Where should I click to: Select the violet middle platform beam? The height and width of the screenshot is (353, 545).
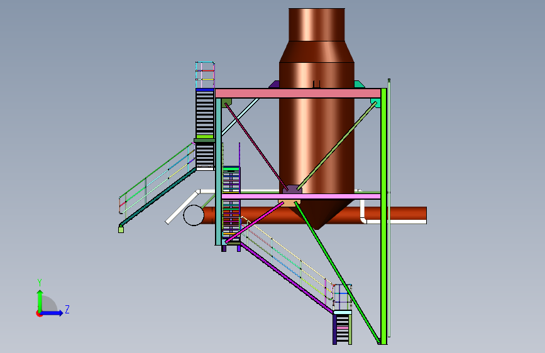[x=301, y=197]
